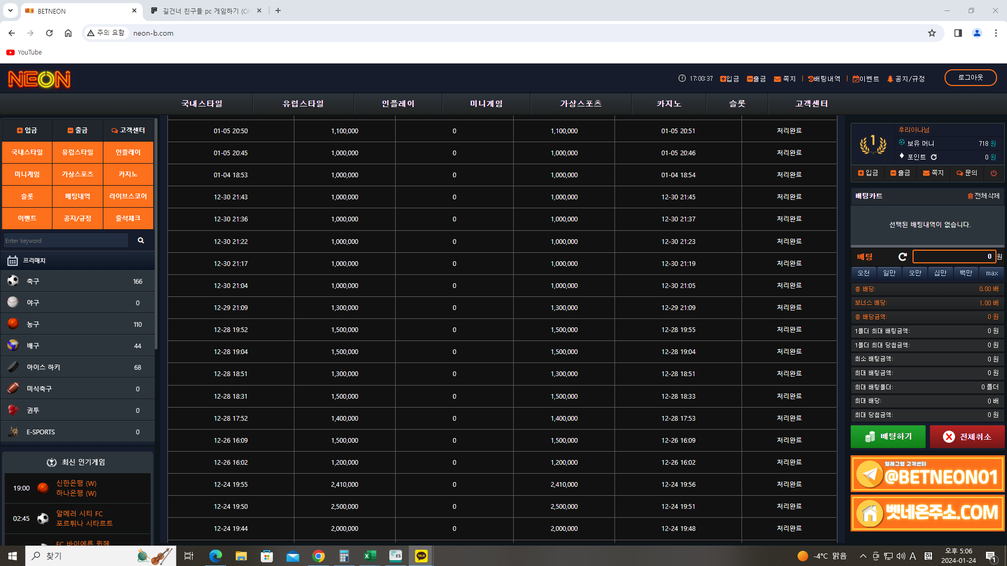
Task: Click the search magnifier icon in the sidebar
Action: pyautogui.click(x=141, y=240)
